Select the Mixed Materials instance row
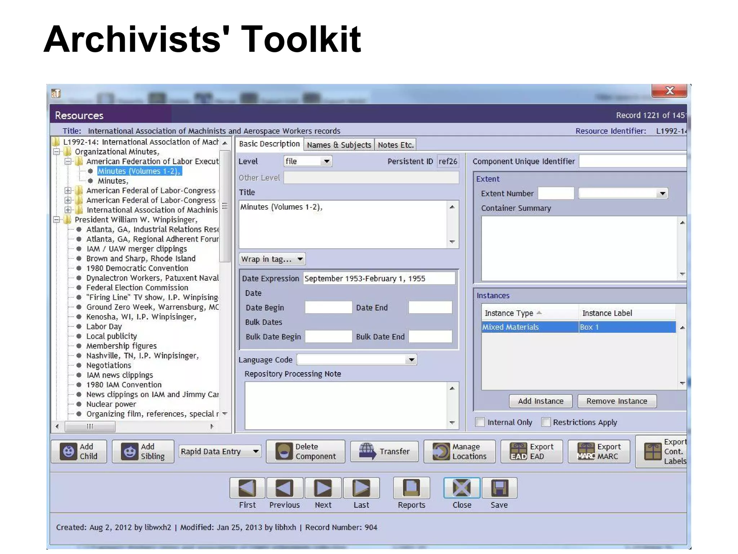 (x=578, y=327)
